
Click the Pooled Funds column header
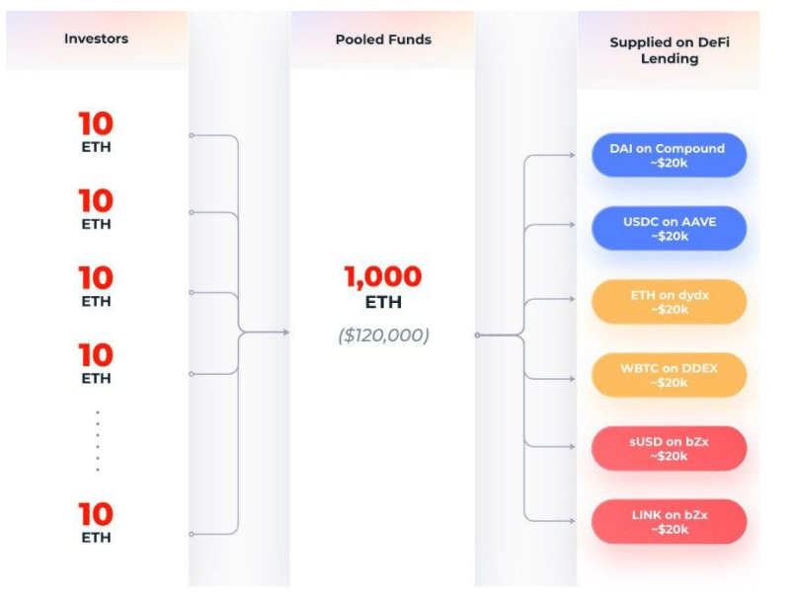[383, 39]
